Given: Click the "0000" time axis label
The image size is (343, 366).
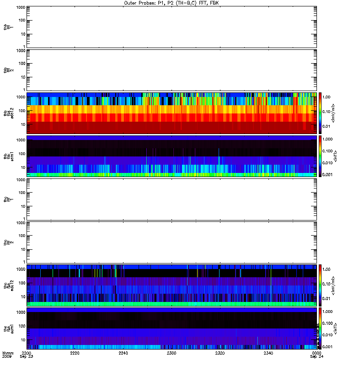Looking at the screenshot, I should pos(316,353).
